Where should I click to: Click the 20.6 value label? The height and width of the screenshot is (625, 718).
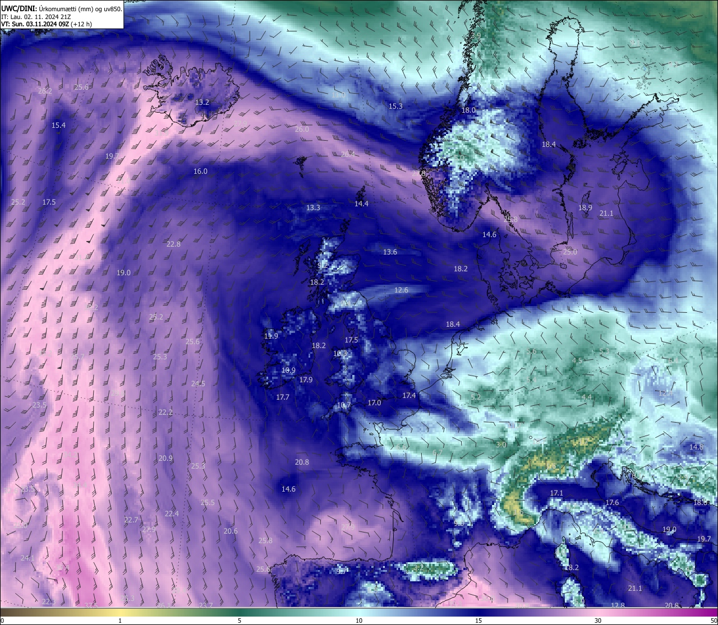pyautogui.click(x=231, y=531)
